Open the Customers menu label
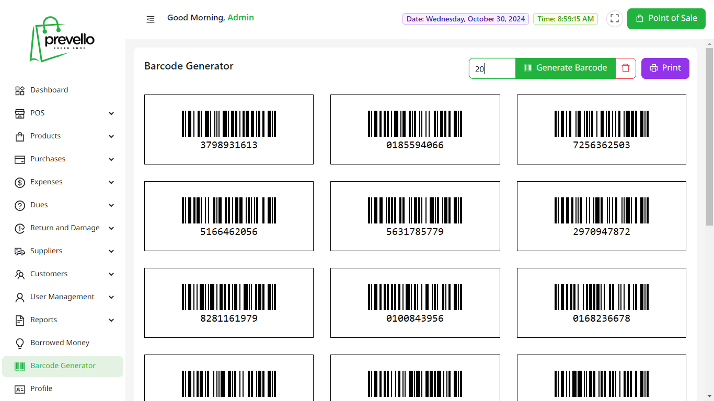 (x=49, y=274)
